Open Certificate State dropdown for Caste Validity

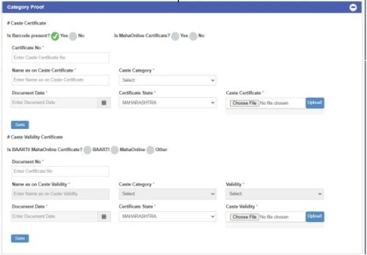point(167,216)
